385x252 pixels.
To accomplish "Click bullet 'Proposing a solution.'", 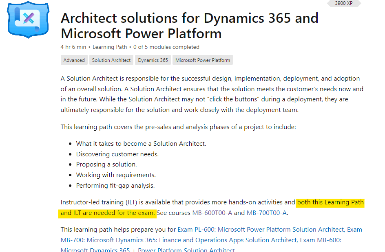I will (106, 164).
